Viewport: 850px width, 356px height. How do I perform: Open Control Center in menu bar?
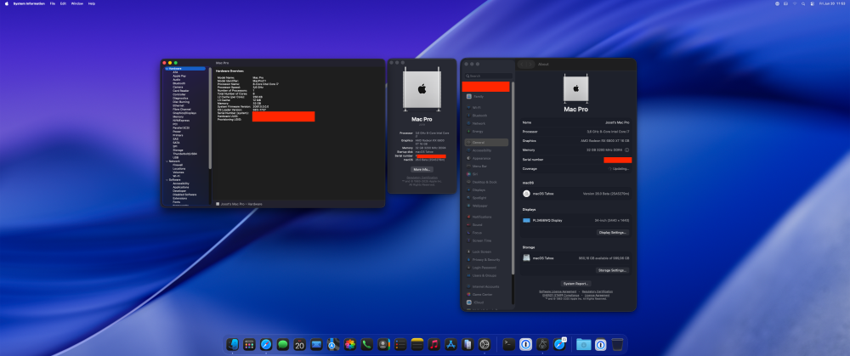(x=812, y=3)
